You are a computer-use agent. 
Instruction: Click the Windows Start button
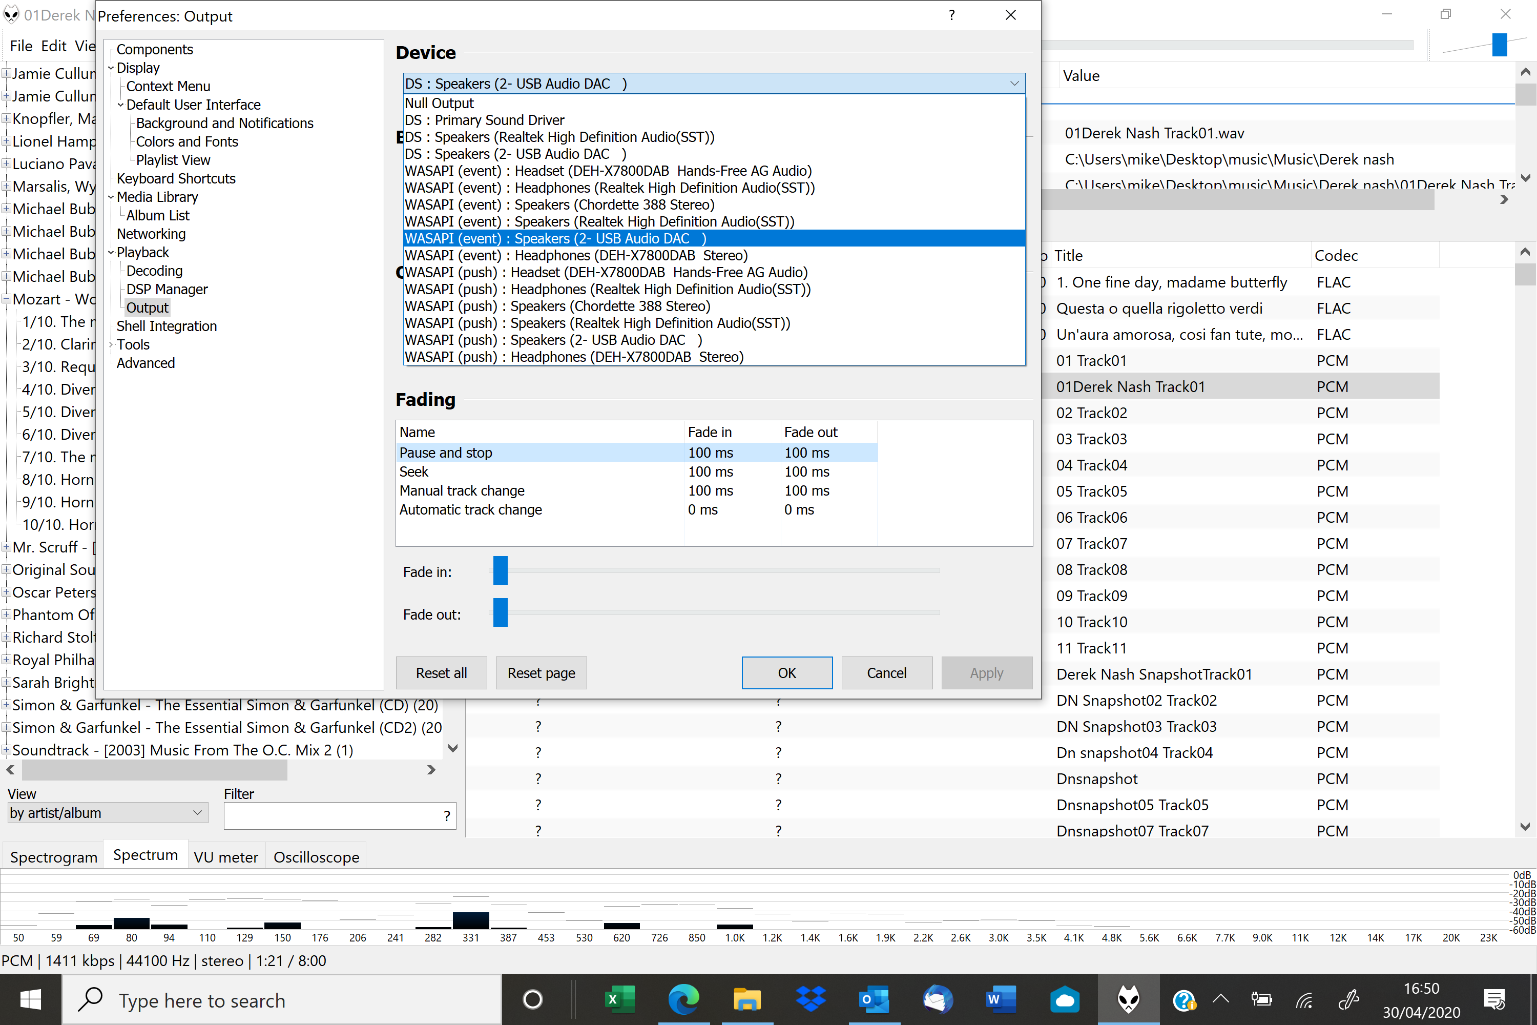30,999
